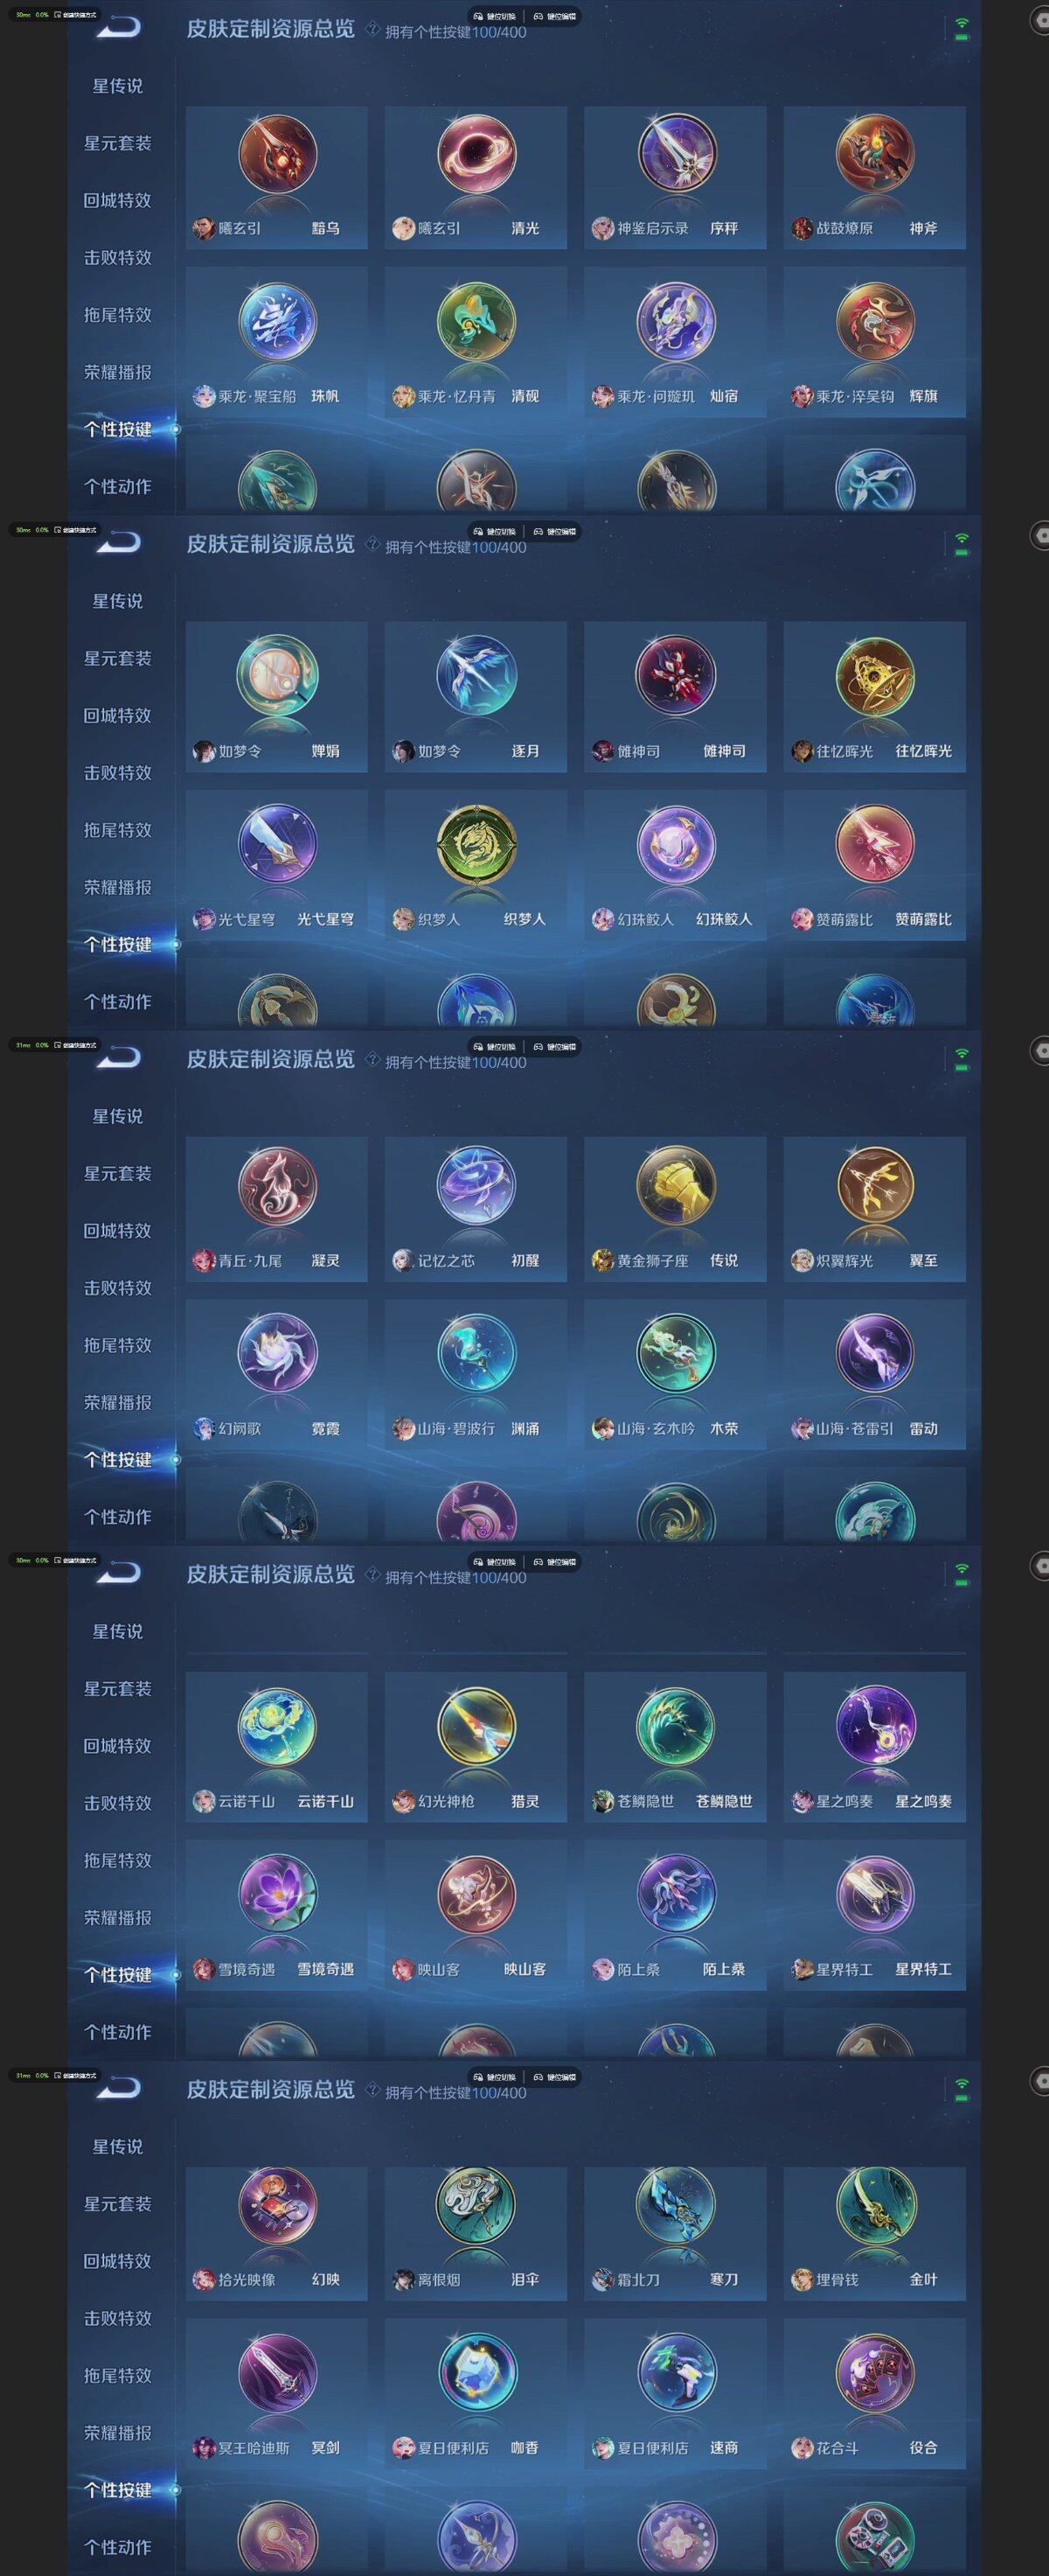1049x2576 pixels.
Task: Select the 离恨烟 泪伞 key card
Action: tap(476, 2226)
